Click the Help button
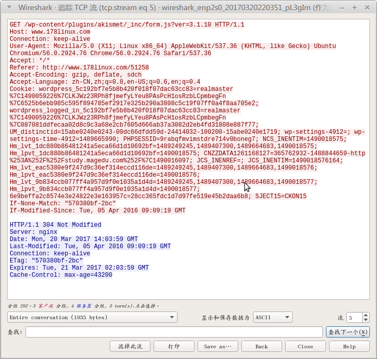377x359 pixels. click(349, 346)
